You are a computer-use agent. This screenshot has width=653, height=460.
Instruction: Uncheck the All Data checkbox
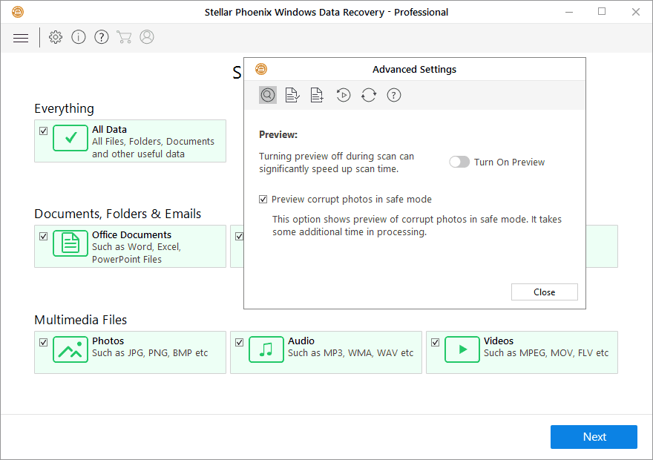coord(44,131)
